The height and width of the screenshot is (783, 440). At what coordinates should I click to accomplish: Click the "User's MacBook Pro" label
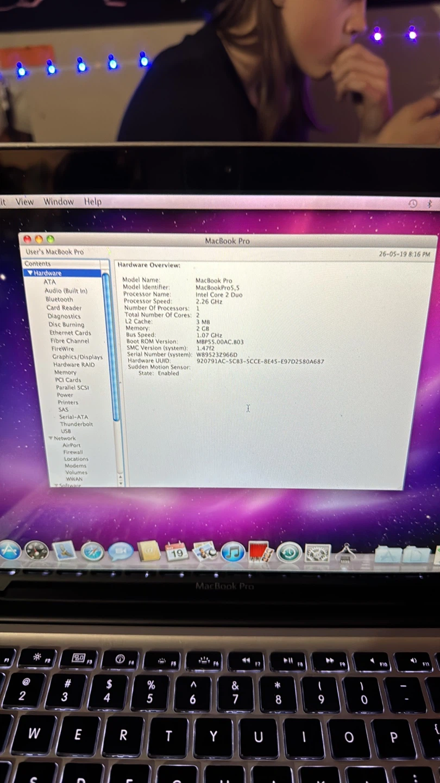pyautogui.click(x=54, y=252)
